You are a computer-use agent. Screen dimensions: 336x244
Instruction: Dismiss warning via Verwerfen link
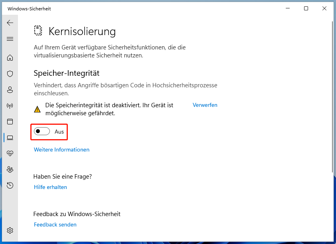point(205,105)
